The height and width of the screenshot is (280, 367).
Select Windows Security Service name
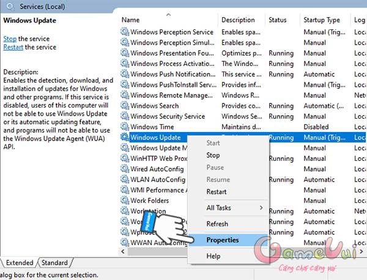click(168, 116)
